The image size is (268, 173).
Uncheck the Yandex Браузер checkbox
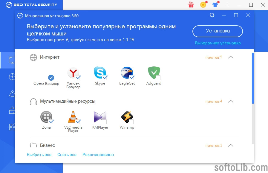(78, 77)
